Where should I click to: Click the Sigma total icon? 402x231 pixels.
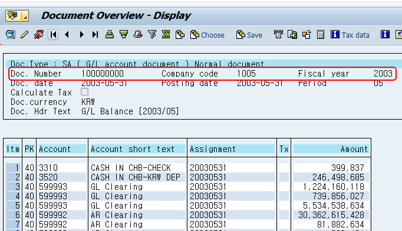pyautogui.click(x=166, y=35)
